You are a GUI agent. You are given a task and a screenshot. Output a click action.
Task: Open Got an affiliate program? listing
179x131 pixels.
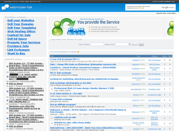pos(63,105)
